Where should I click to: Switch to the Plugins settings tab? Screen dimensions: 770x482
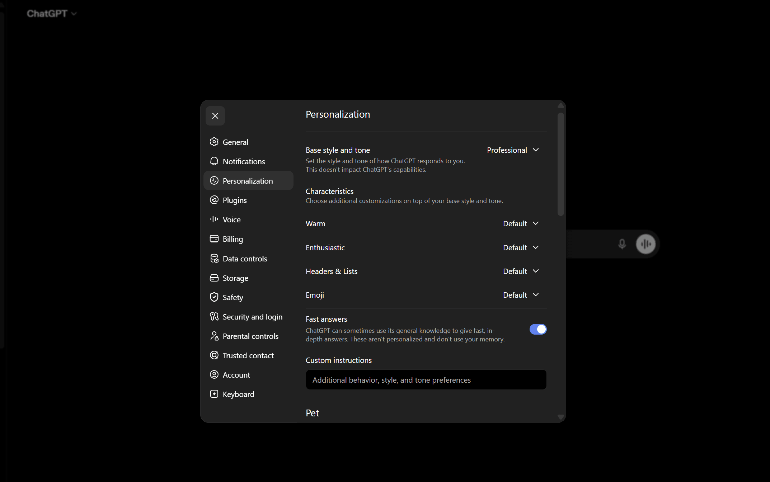coord(248,200)
